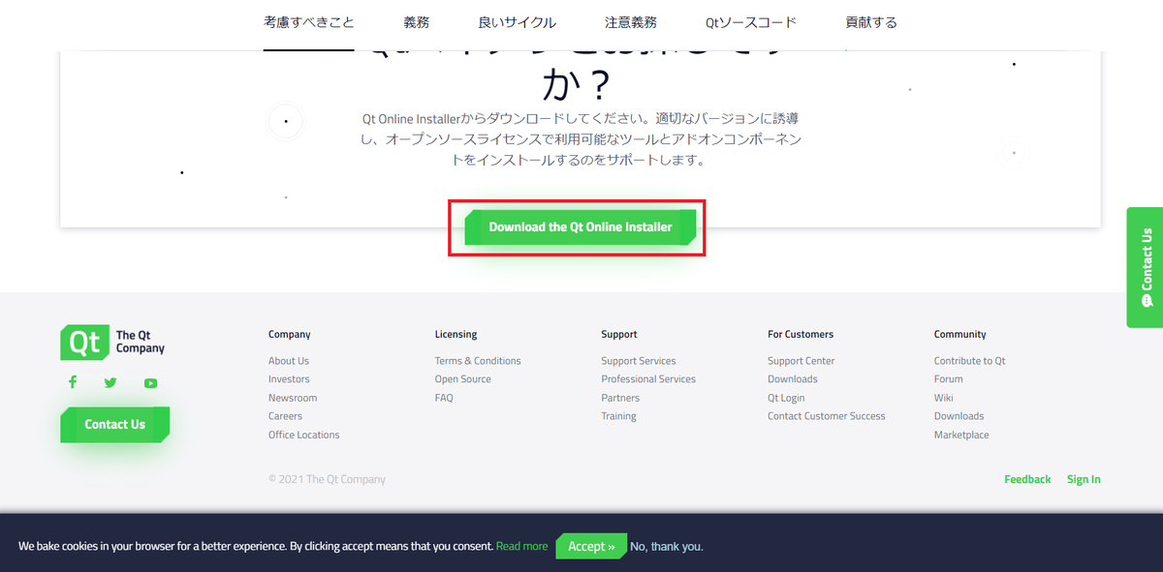Click the footer Contact Us button
1163x572 pixels.
click(114, 424)
